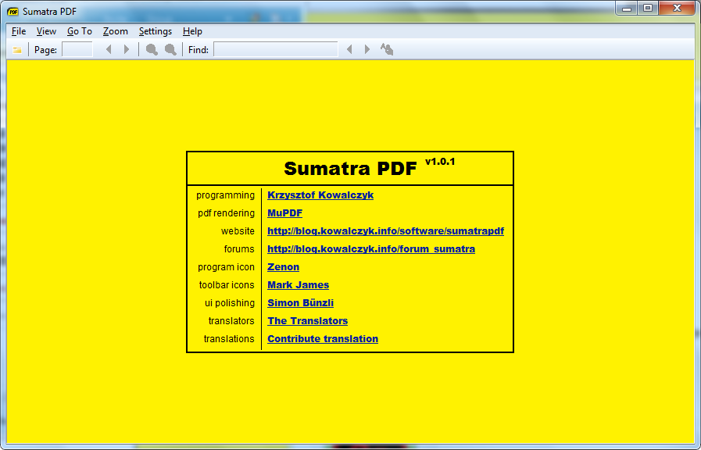Open the Zoom menu

(116, 31)
